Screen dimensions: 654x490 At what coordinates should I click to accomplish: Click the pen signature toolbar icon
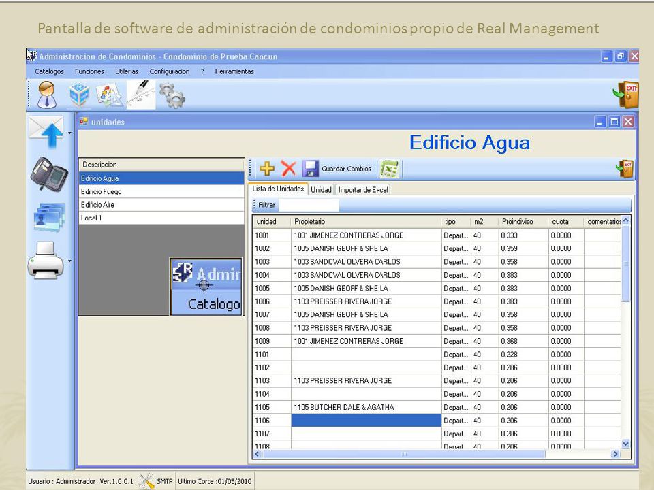141,95
